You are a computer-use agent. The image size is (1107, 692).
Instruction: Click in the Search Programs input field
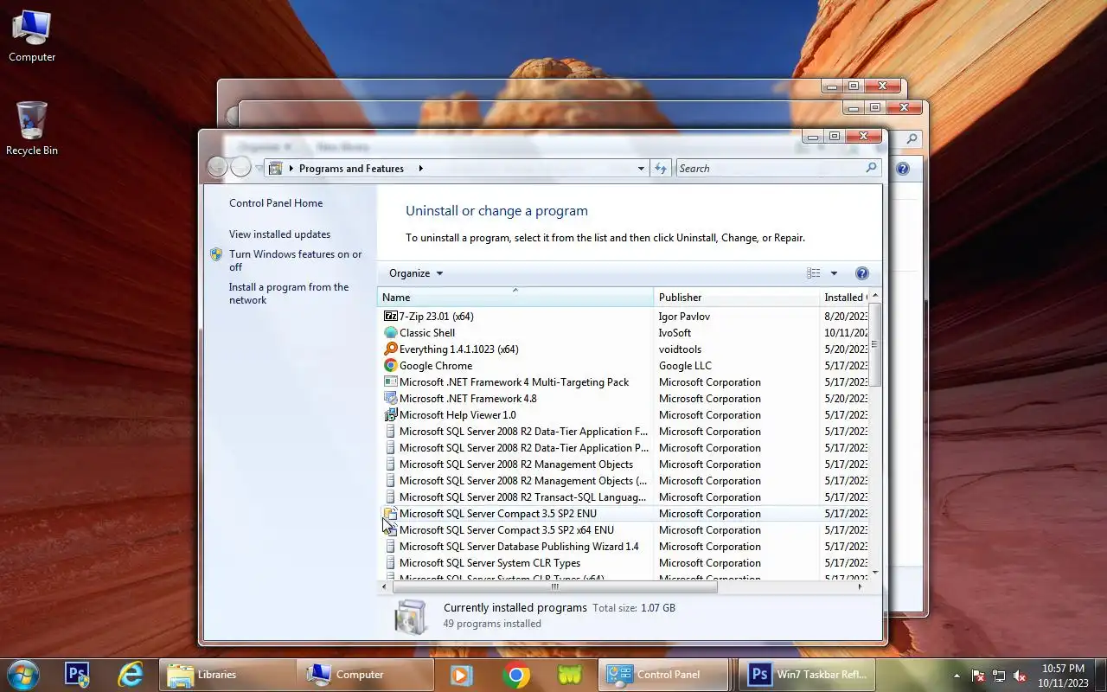point(770,169)
